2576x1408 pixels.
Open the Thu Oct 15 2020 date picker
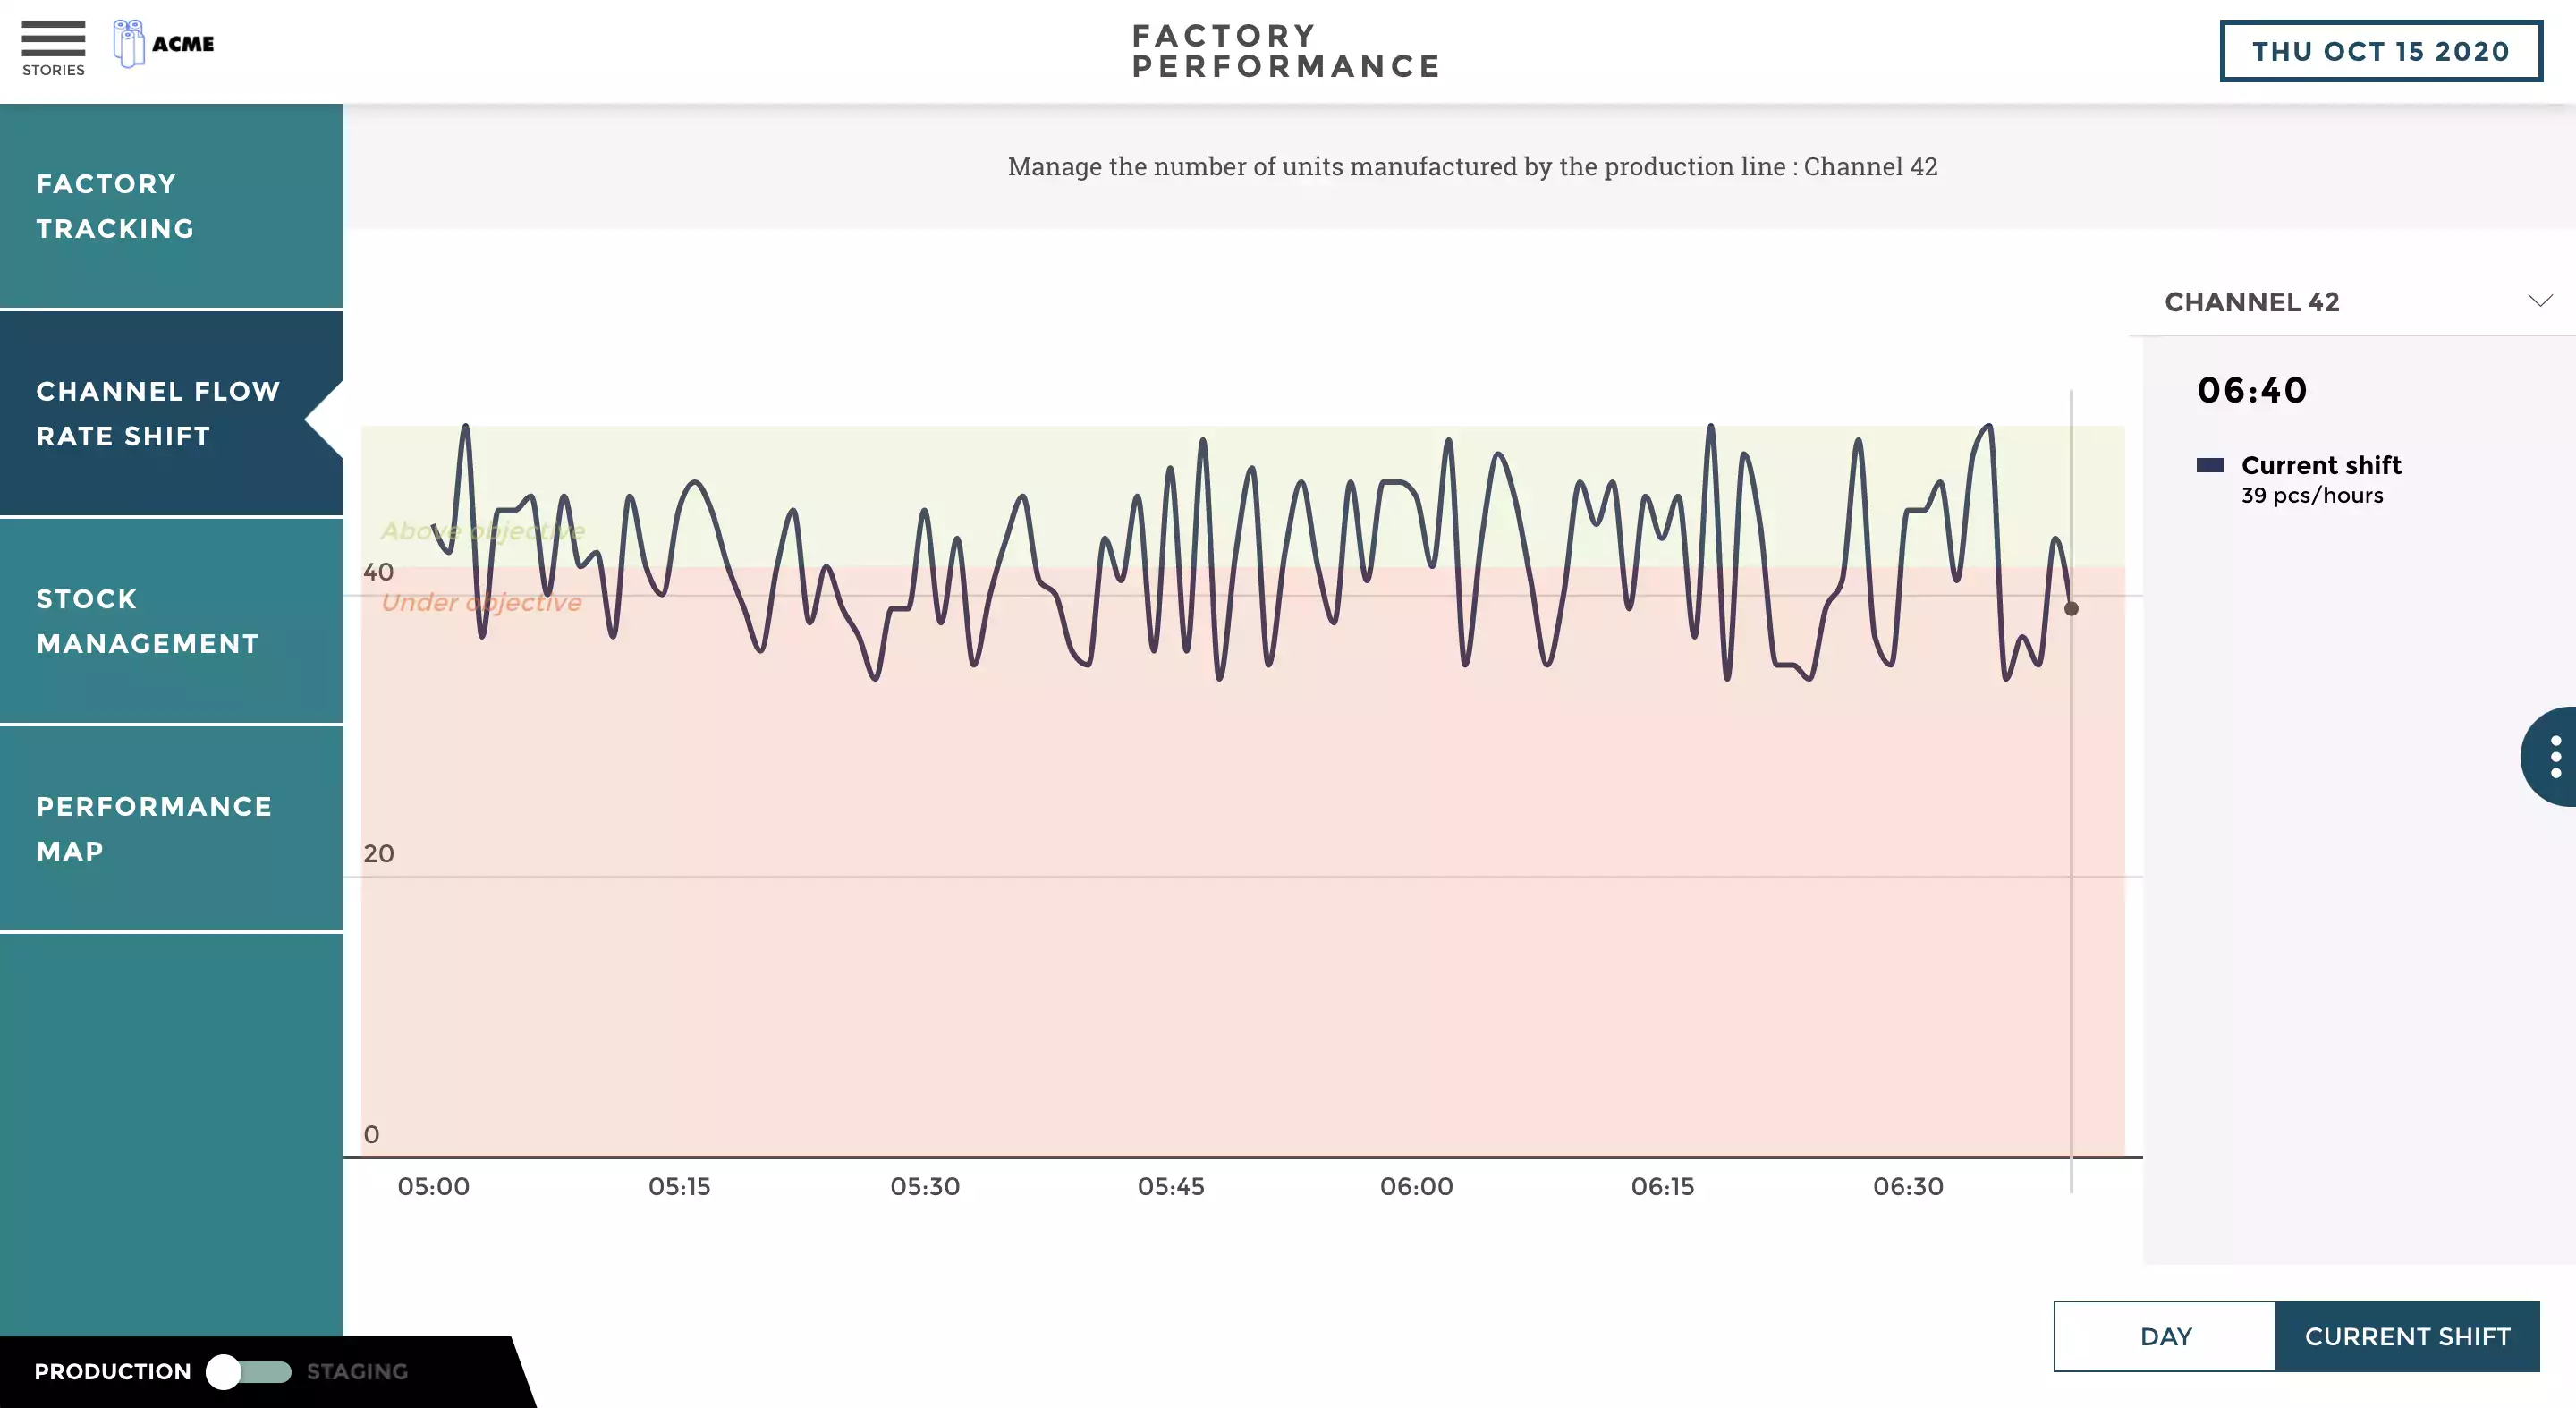coord(2380,51)
